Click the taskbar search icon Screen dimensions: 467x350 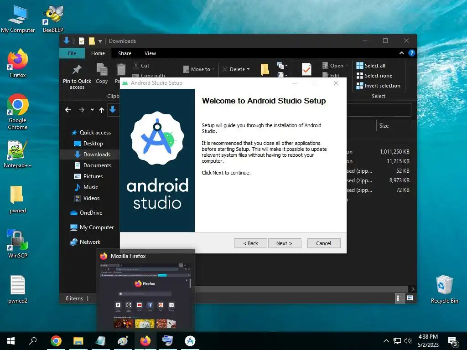(33, 340)
